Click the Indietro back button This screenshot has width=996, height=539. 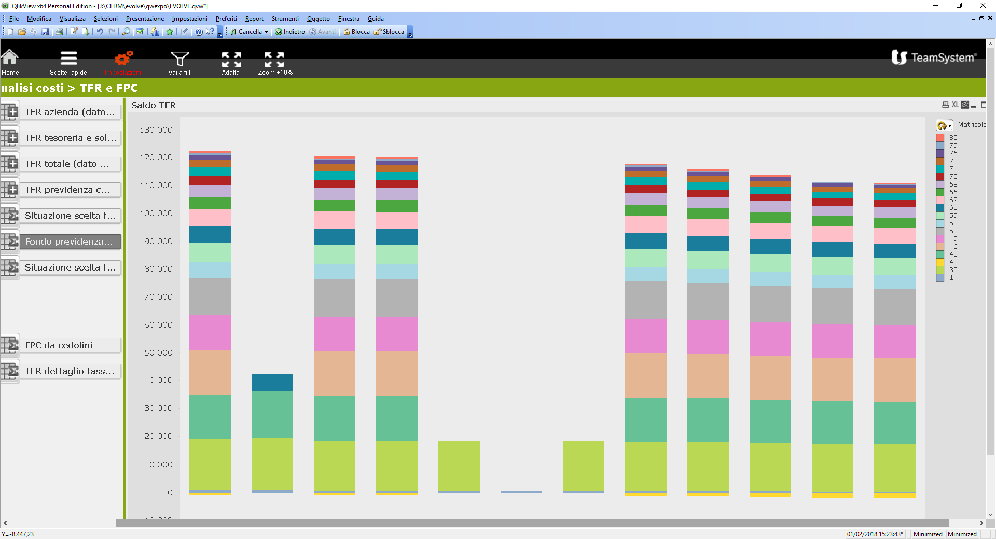(x=290, y=32)
